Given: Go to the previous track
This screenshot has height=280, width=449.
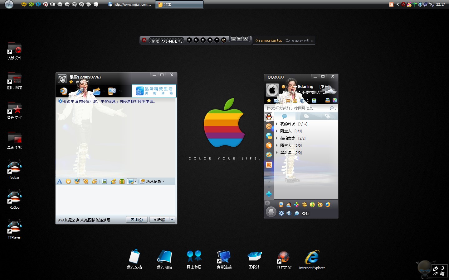Looking at the screenshot, I should (196, 40).
